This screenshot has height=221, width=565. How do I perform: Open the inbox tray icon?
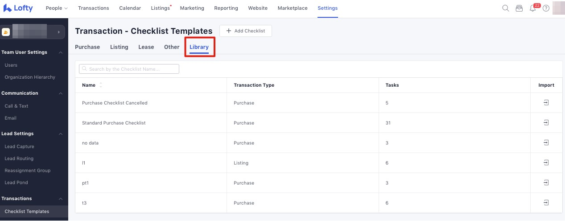(519, 8)
